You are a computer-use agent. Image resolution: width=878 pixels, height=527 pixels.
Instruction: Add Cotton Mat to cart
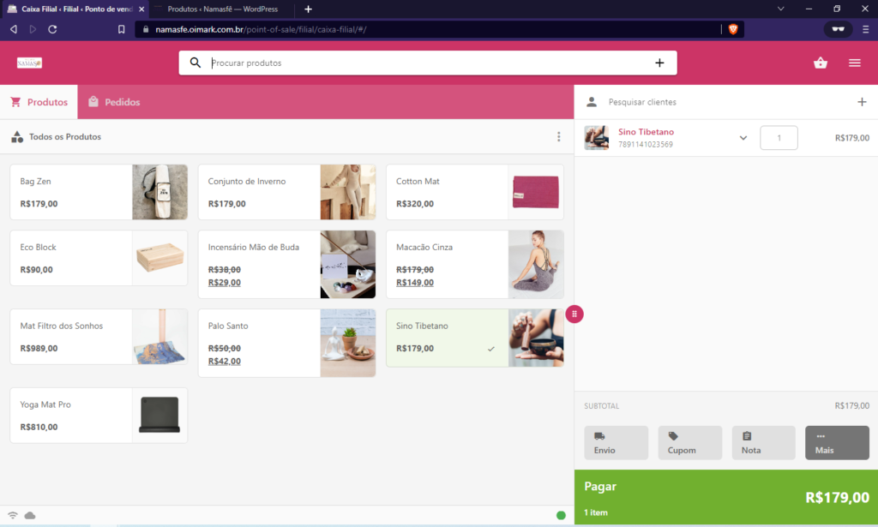(475, 192)
